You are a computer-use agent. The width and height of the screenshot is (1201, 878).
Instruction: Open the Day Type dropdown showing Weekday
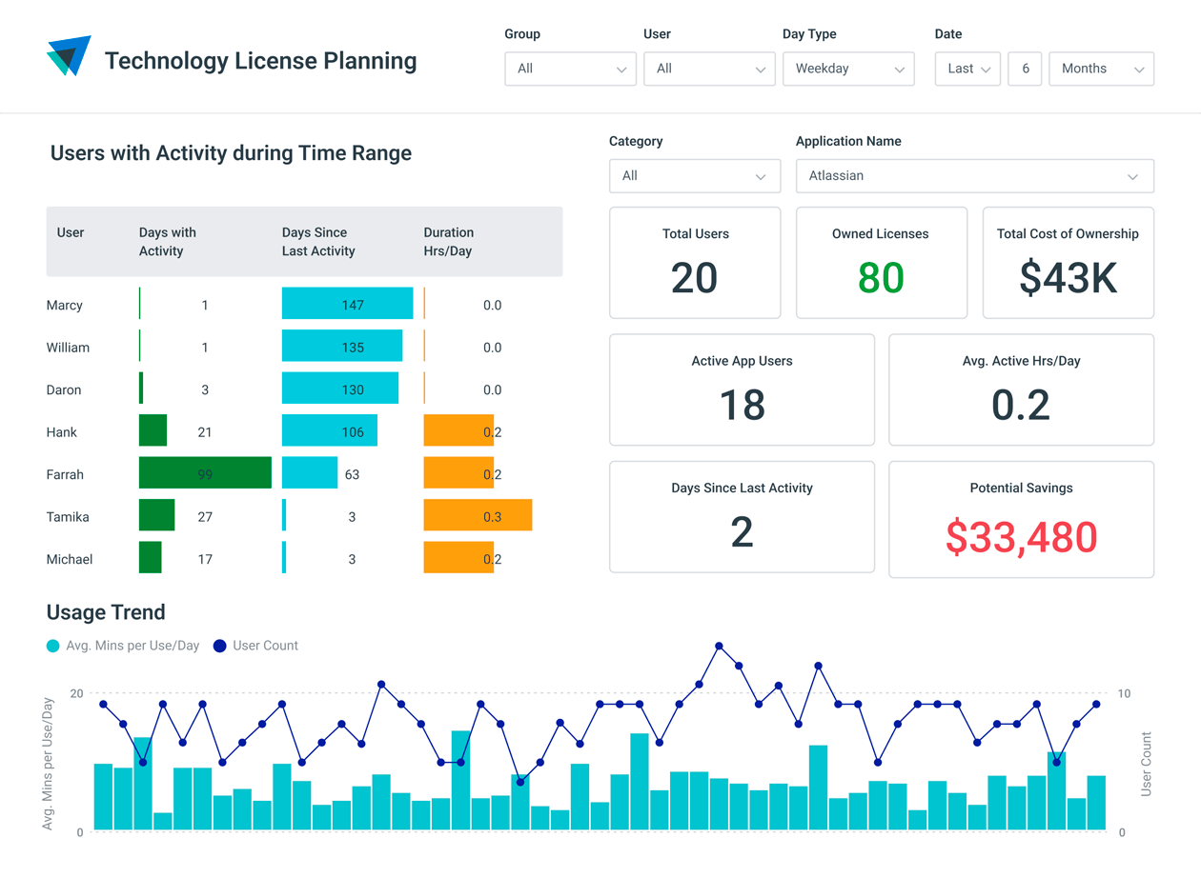coord(848,69)
